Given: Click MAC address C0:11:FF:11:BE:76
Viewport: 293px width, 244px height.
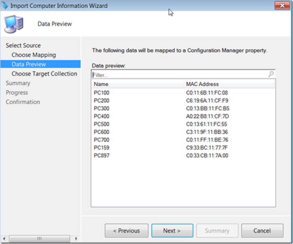Looking at the screenshot, I should pyautogui.click(x=207, y=140).
